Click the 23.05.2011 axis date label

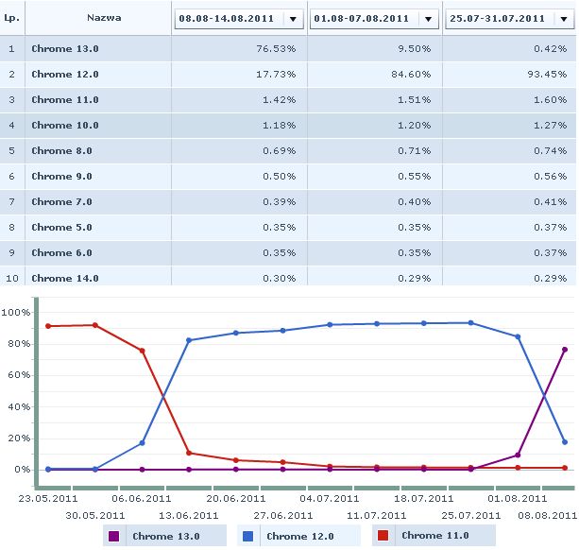(48, 498)
